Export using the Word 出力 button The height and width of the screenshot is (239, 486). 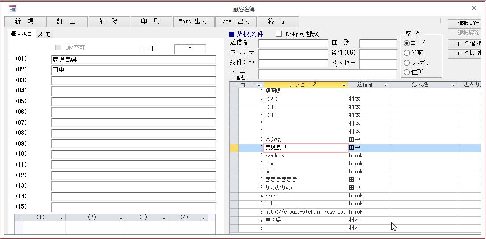(x=193, y=21)
